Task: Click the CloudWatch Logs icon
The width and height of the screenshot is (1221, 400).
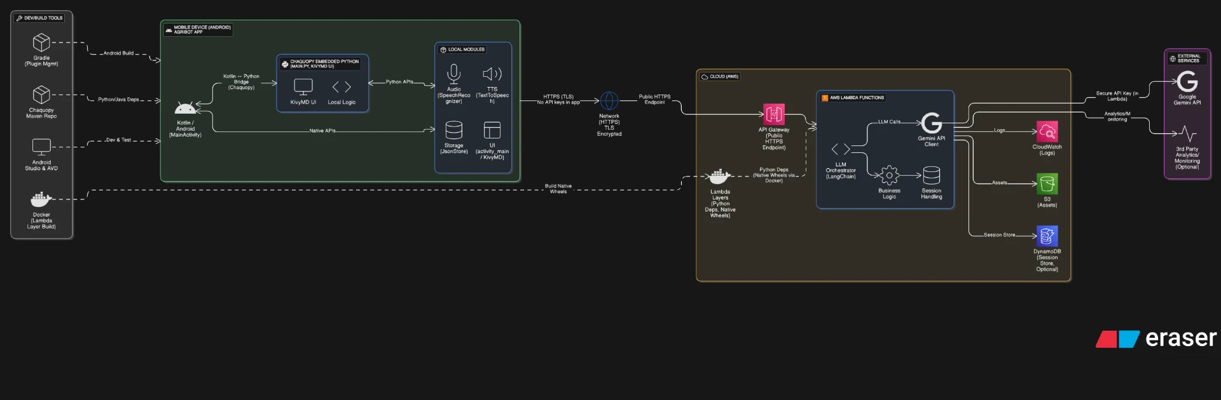Action: pyautogui.click(x=1047, y=131)
